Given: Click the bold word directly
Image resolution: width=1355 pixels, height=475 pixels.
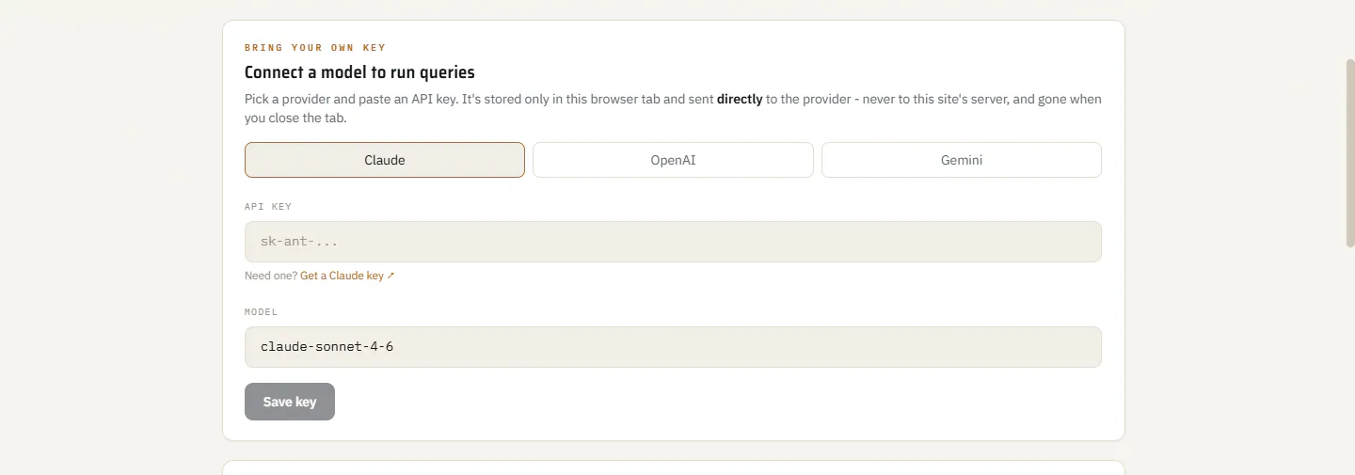Looking at the screenshot, I should pyautogui.click(x=740, y=99).
